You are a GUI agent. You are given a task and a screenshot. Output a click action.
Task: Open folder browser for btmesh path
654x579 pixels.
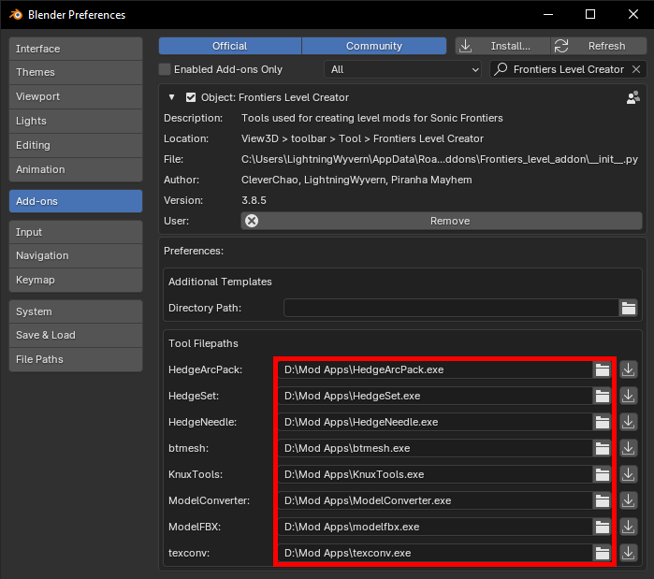(x=602, y=449)
